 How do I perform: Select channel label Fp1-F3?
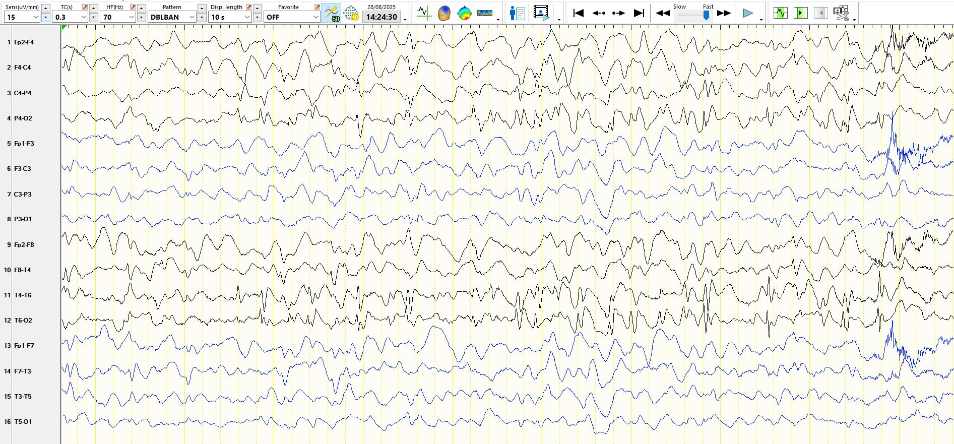click(24, 144)
